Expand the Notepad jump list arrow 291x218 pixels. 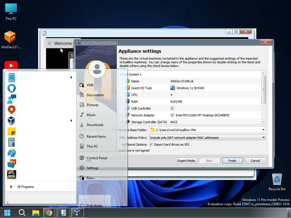[71, 77]
